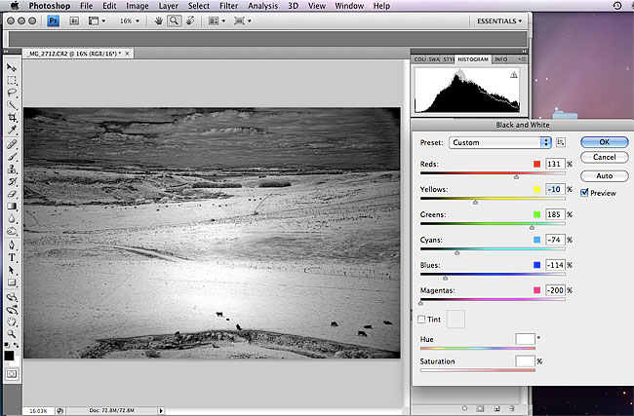The height and width of the screenshot is (416, 634).
Task: Expand the ESSENTIALS workspace switcher
Action: click(499, 20)
